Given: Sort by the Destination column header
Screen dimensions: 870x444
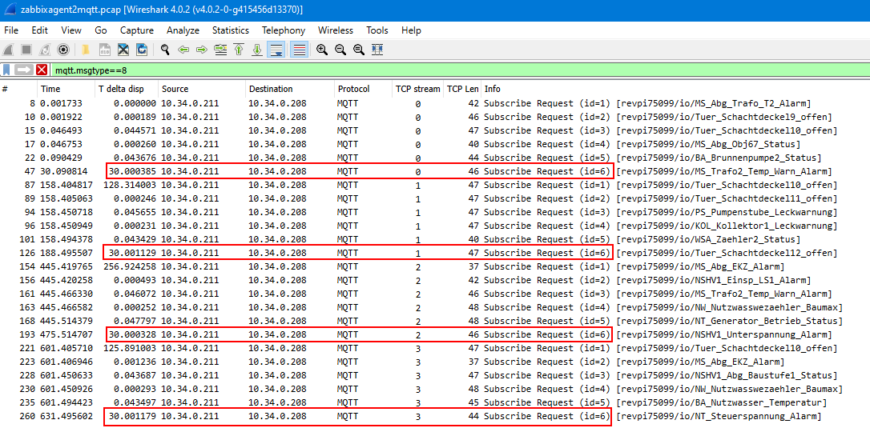Looking at the screenshot, I should tap(290, 89).
